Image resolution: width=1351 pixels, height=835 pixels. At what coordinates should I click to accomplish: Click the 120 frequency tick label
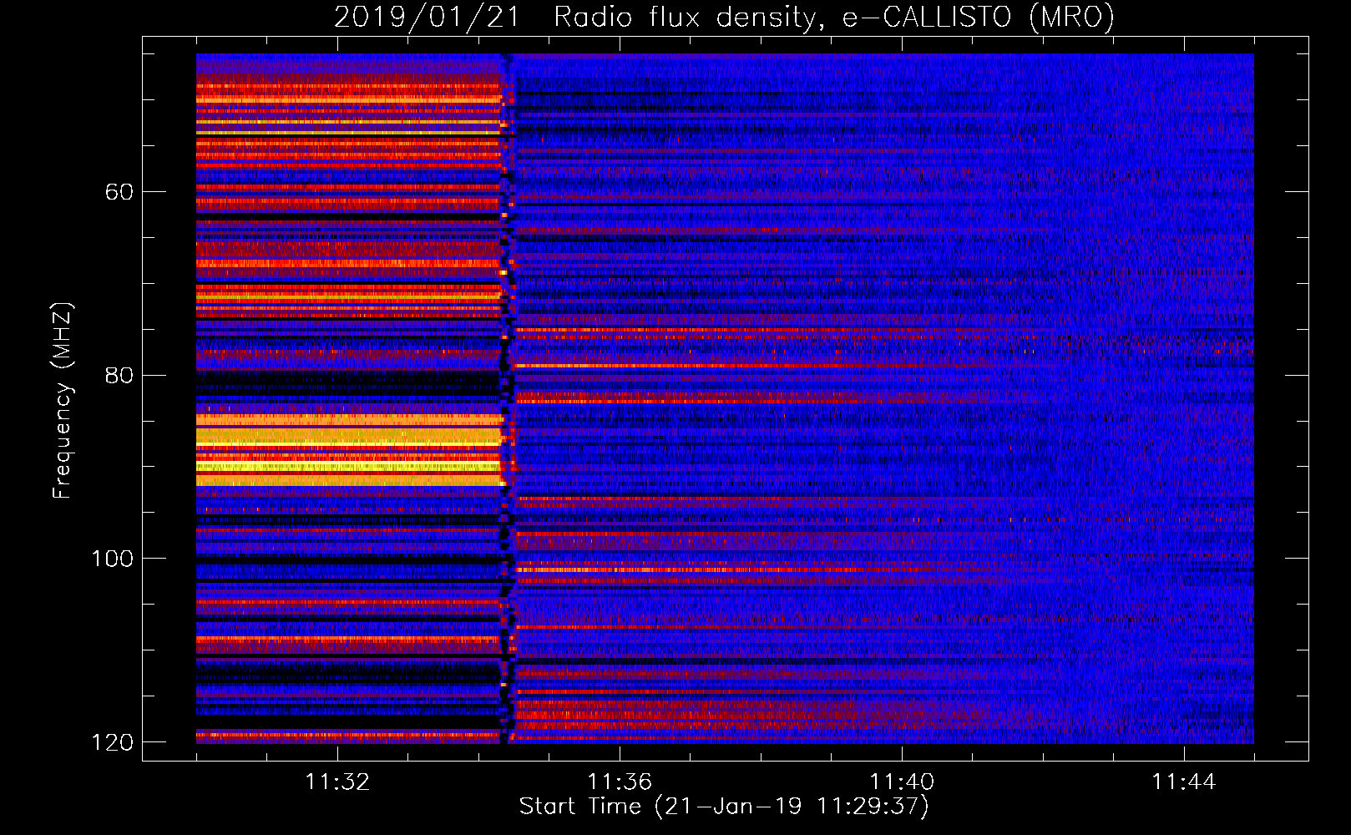[112, 741]
